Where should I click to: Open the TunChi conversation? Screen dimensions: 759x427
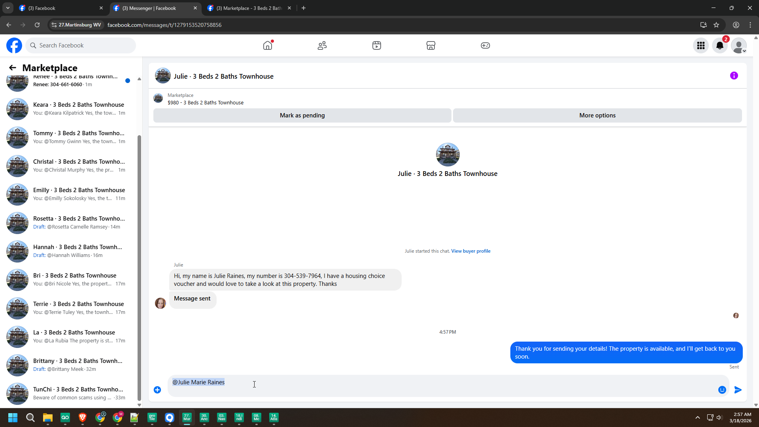[x=69, y=393]
